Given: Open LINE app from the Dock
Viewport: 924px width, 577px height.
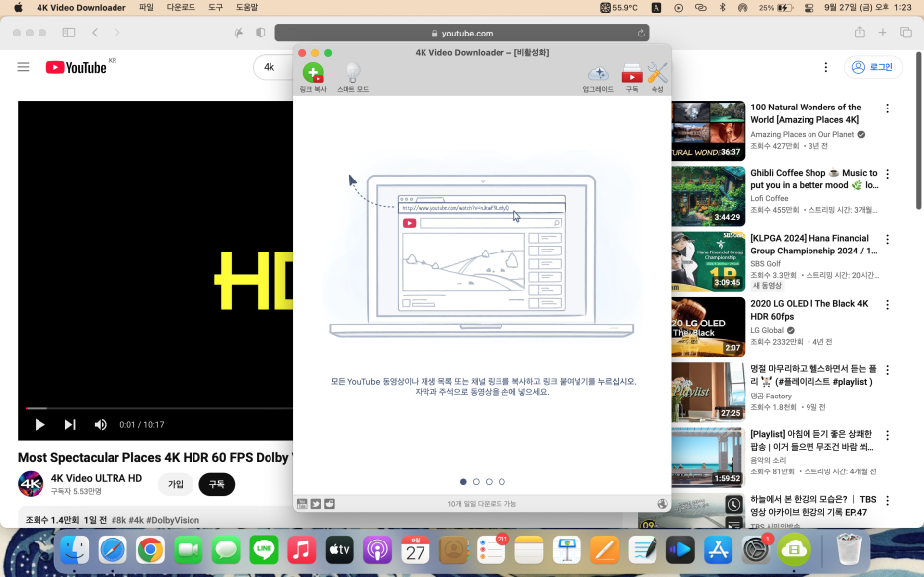Looking at the screenshot, I should click(264, 550).
